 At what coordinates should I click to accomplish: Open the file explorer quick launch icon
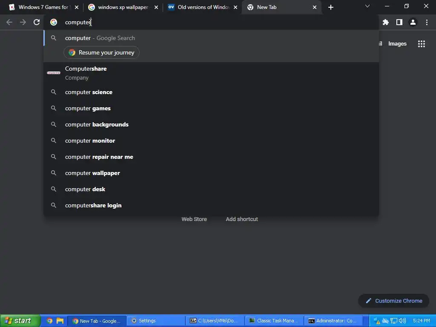(x=60, y=321)
